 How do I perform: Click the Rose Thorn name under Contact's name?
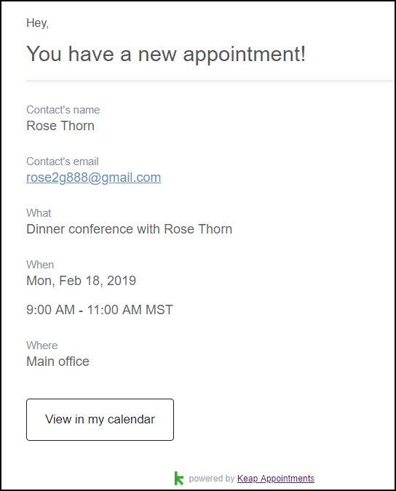pos(60,126)
